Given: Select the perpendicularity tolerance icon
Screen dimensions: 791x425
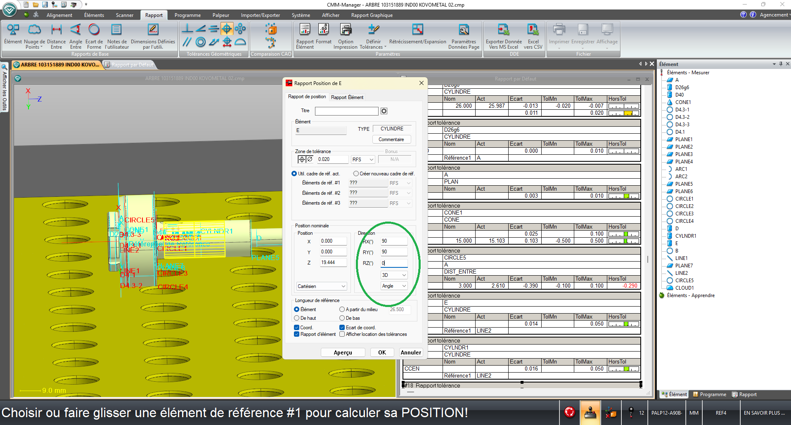Looking at the screenshot, I should coord(187,29).
